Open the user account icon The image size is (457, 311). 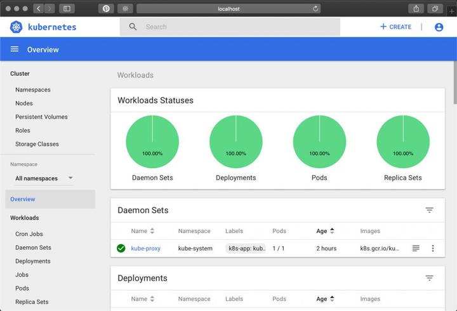point(439,27)
